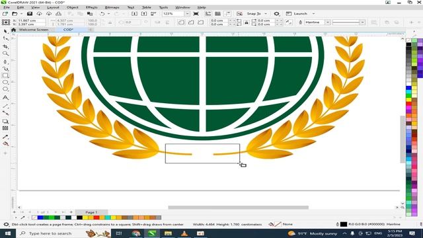
Task: Switch to the COD* document tab
Action: [x=68, y=30]
